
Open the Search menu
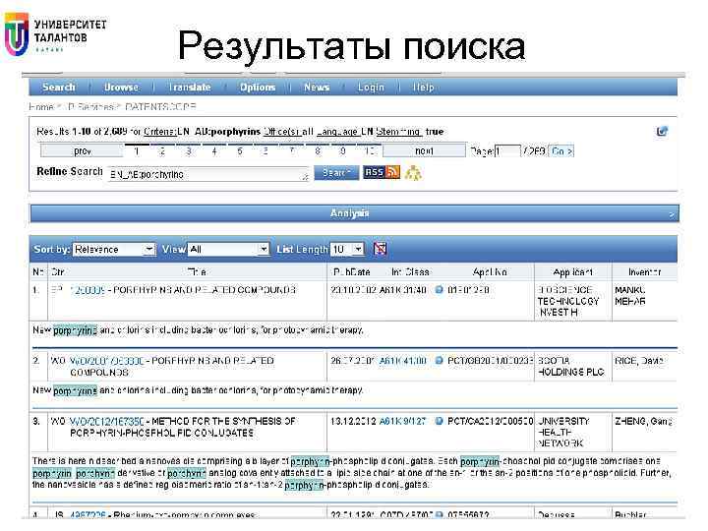point(59,88)
